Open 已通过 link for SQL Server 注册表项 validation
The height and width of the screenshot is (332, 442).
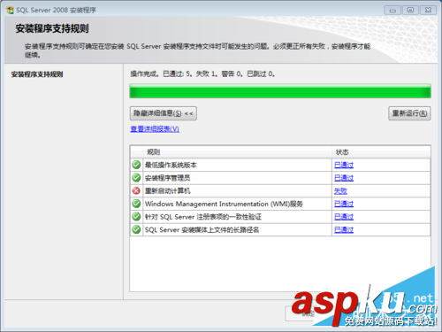pyautogui.click(x=344, y=217)
